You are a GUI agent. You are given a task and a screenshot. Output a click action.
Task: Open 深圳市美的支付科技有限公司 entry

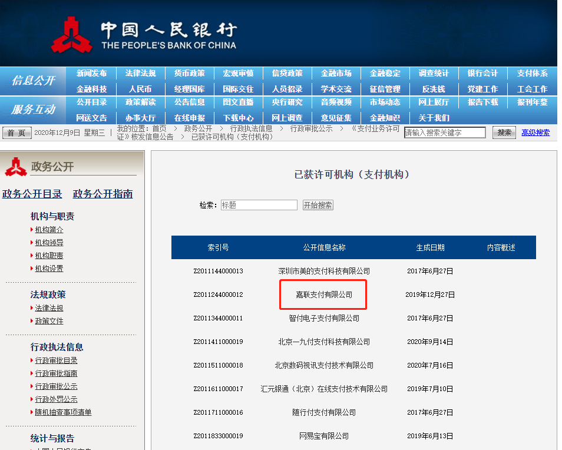coord(324,271)
